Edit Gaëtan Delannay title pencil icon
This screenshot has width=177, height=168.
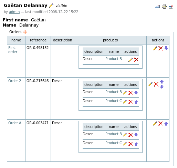point(51,6)
